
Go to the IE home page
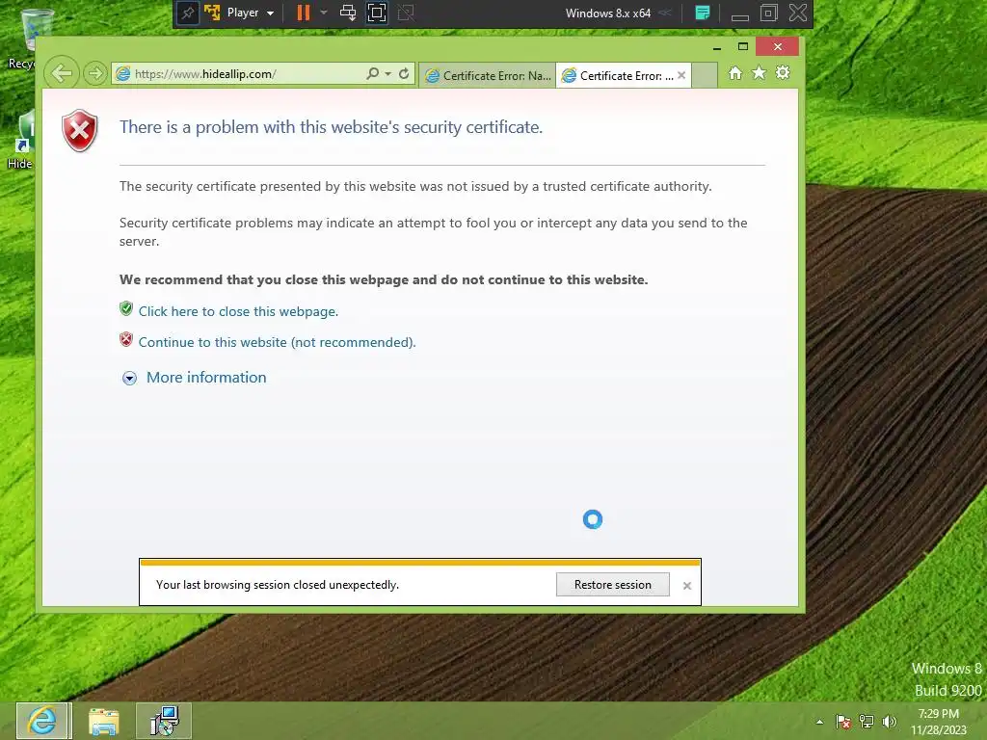click(735, 73)
